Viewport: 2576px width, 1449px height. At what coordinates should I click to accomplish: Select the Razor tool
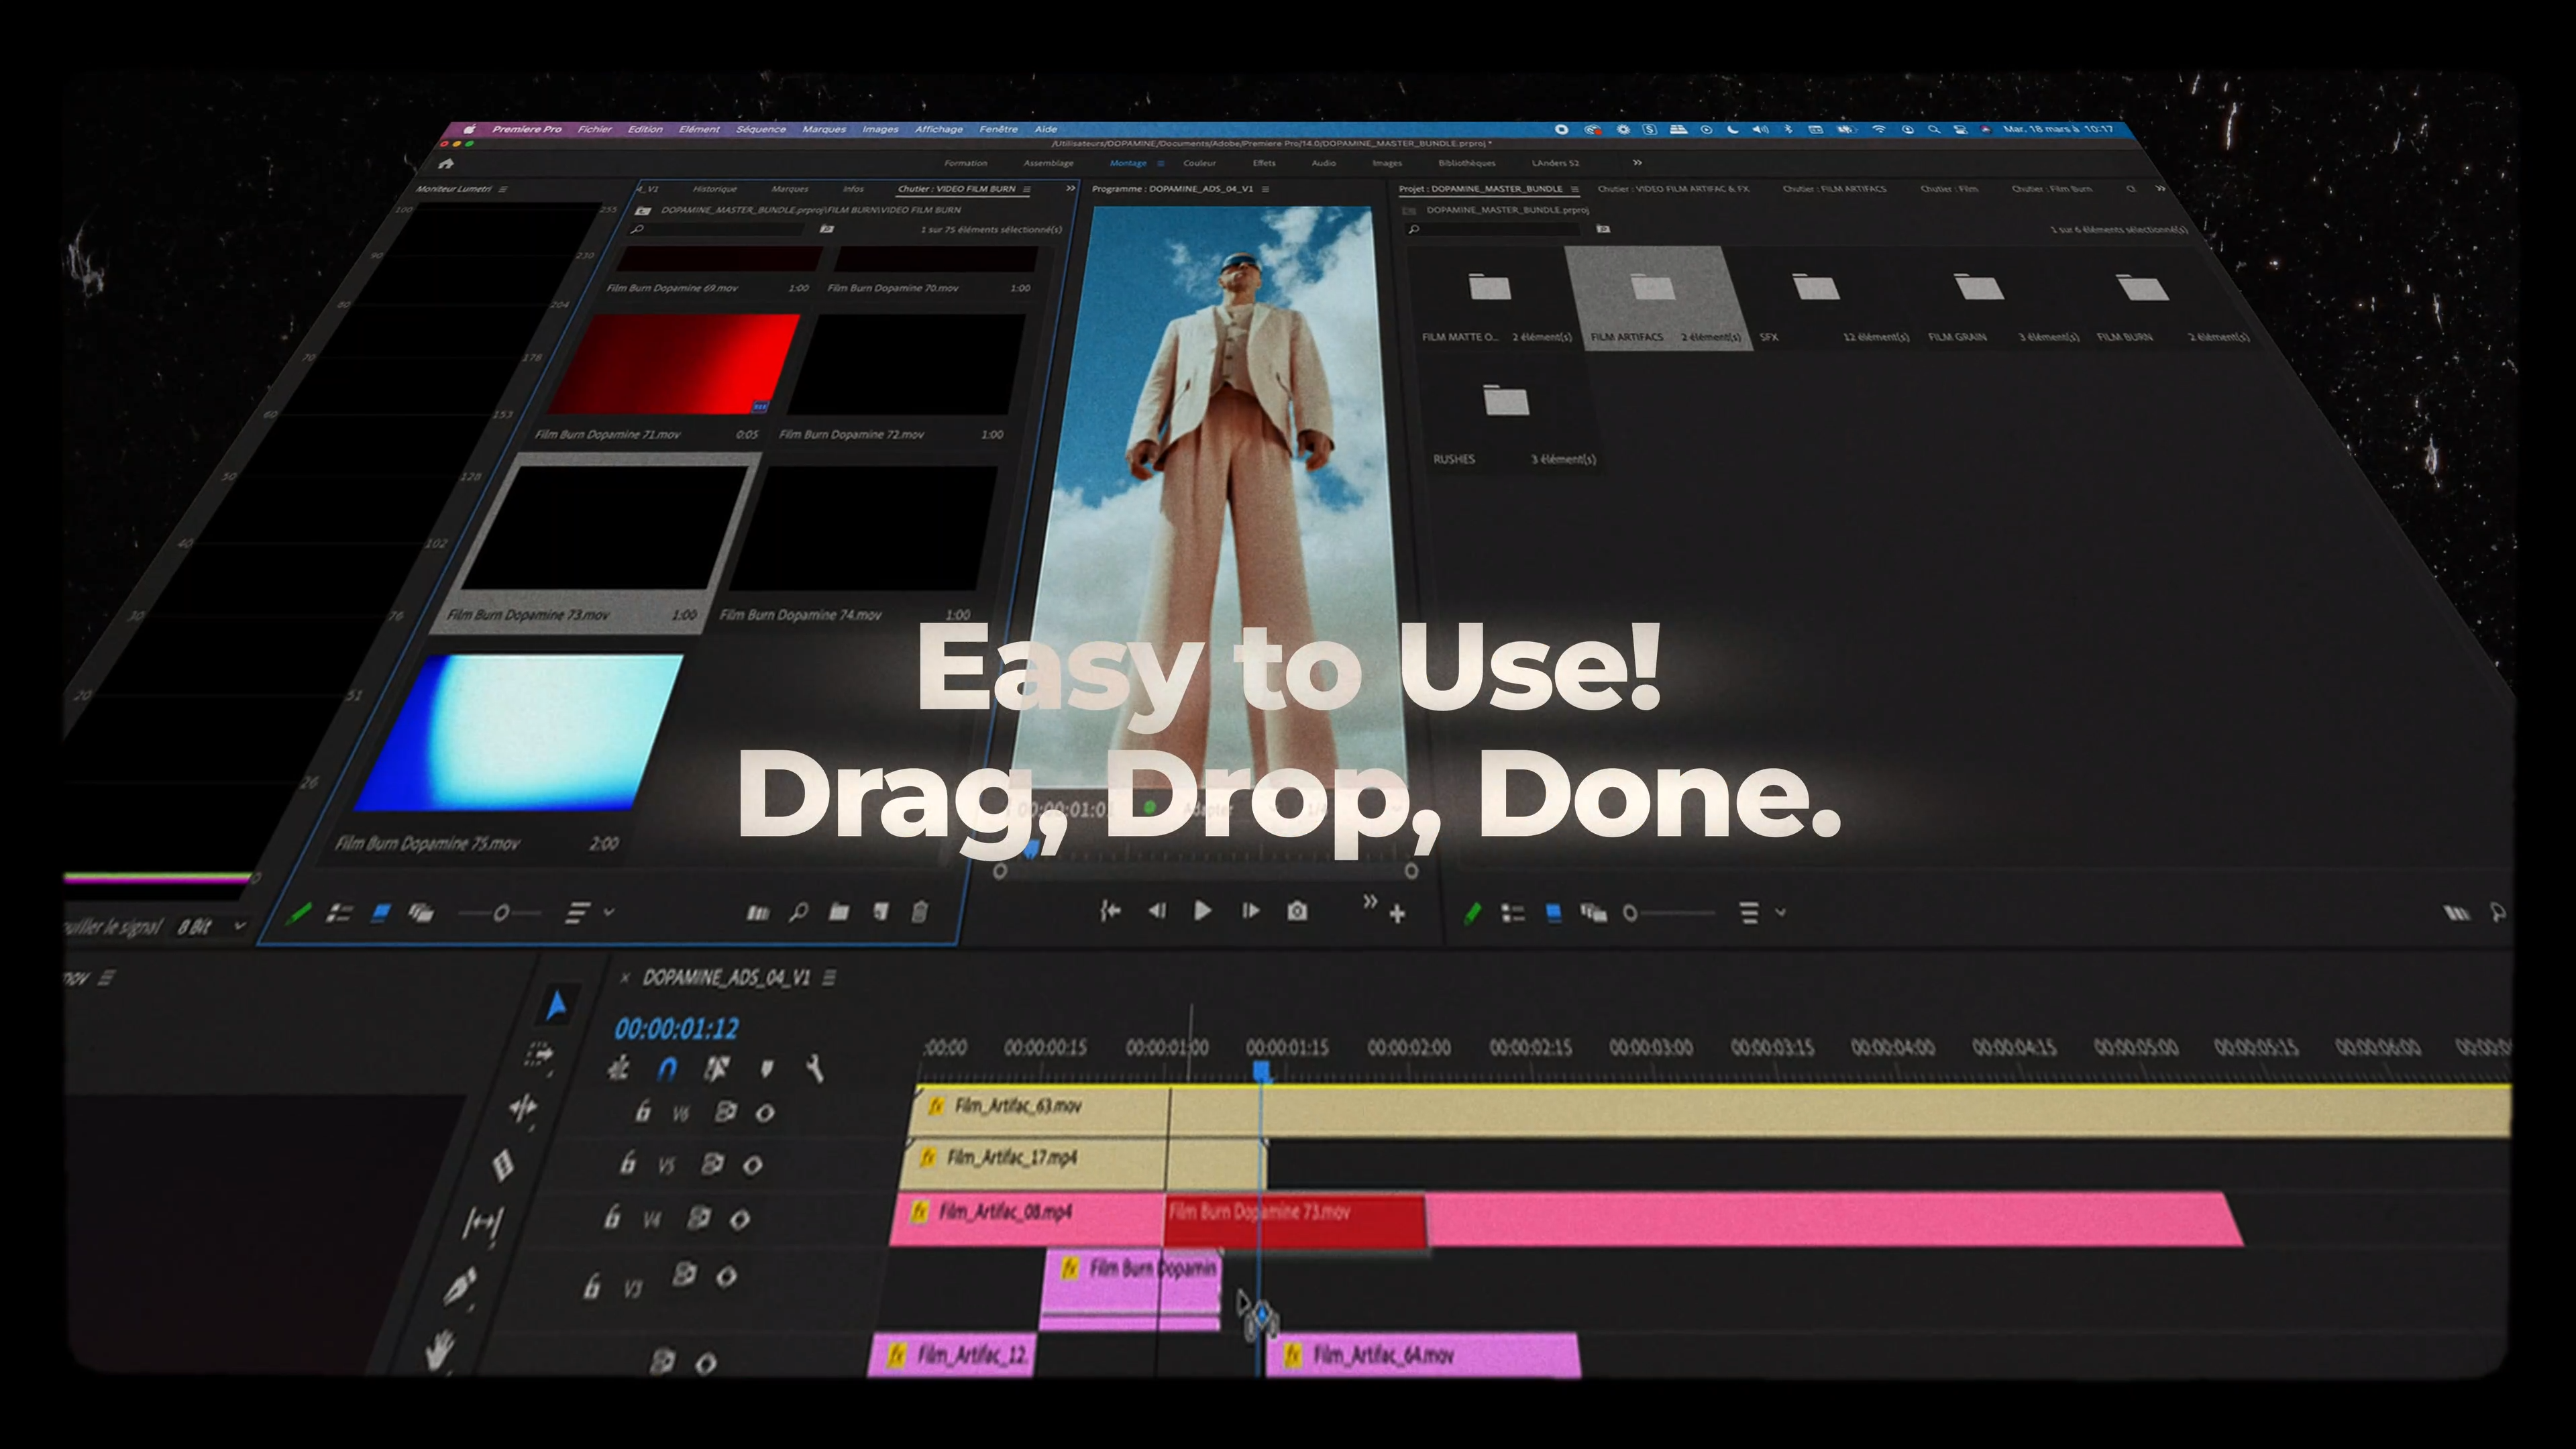503,1165
